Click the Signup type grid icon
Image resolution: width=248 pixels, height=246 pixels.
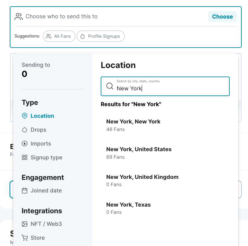(x=25, y=157)
